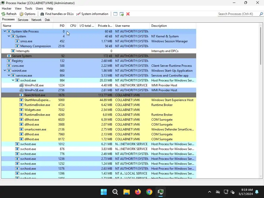Select RuntimeBroker.exe with PID 4724
Viewport: 264px width, 198px height.
point(99,105)
